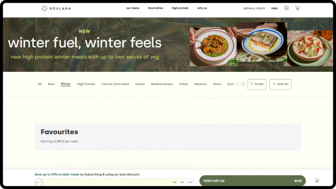Click the bulk discount progress bar

tap(115, 182)
